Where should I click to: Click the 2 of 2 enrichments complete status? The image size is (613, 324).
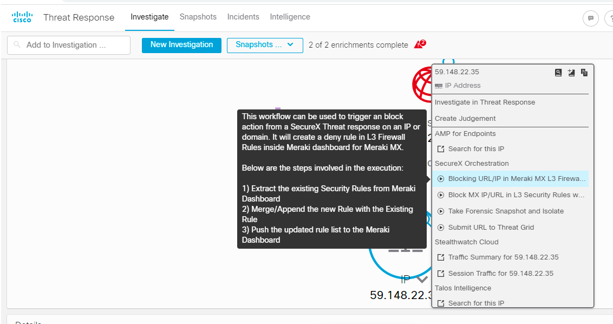coord(358,45)
